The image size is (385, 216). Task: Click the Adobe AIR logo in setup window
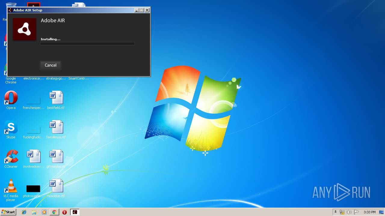point(24,29)
